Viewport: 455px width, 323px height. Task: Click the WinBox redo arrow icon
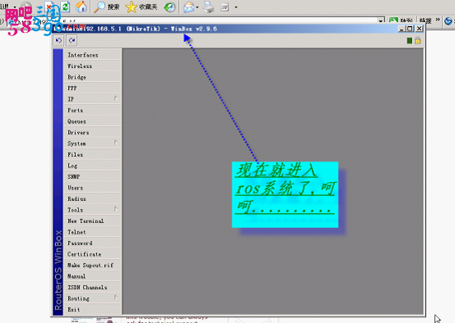[x=71, y=40]
